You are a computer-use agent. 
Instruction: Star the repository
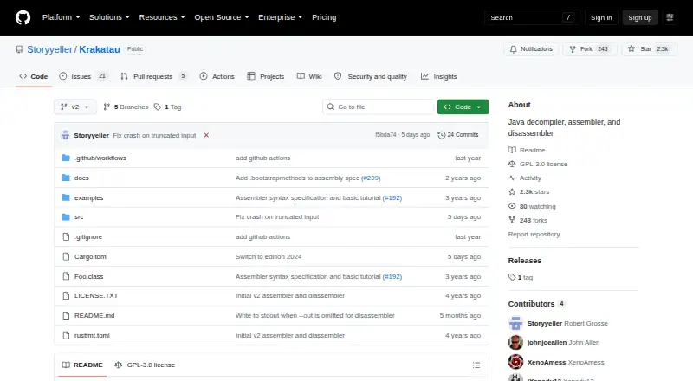[649, 49]
